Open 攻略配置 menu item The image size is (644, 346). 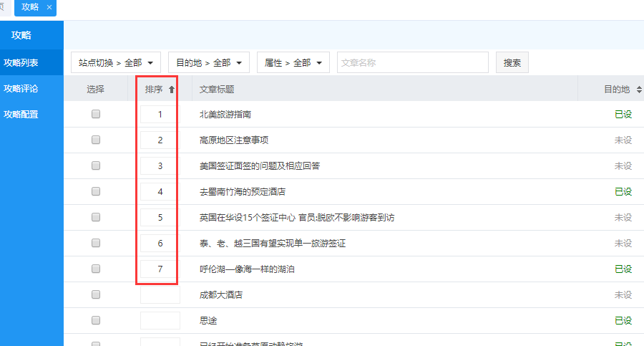coord(21,114)
